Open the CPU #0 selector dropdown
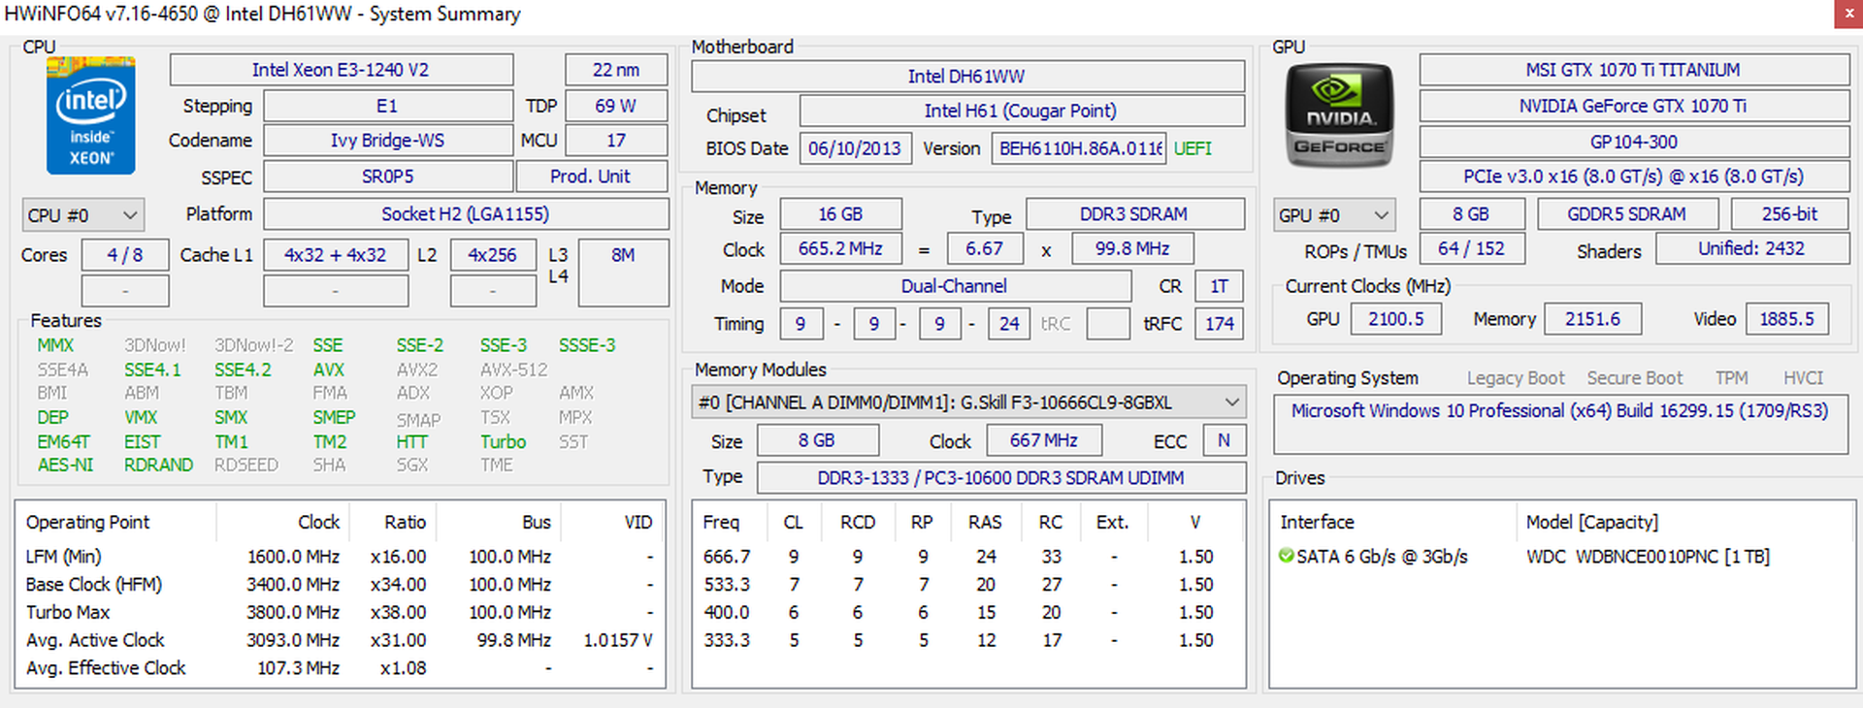Image resolution: width=1863 pixels, height=708 pixels. (x=83, y=215)
